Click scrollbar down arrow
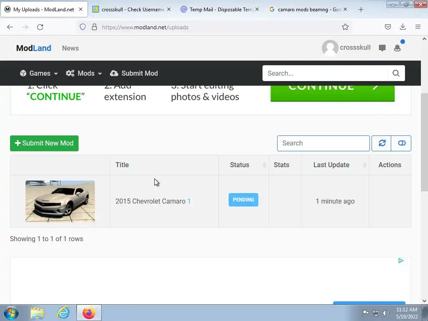This screenshot has height=321, width=428. coord(424,301)
